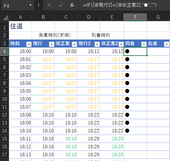Select column B header
This screenshot has height=161, width=170.
(x=43, y=17)
